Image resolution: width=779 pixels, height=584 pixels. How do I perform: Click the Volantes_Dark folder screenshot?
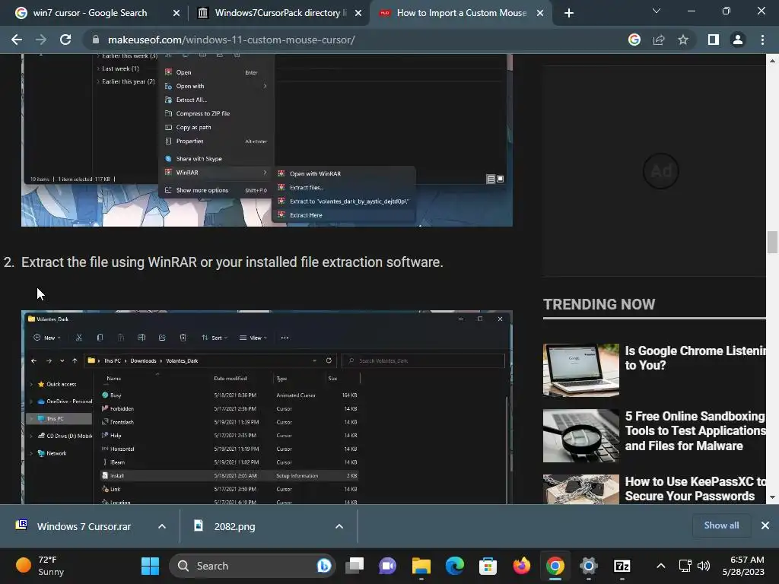267,408
